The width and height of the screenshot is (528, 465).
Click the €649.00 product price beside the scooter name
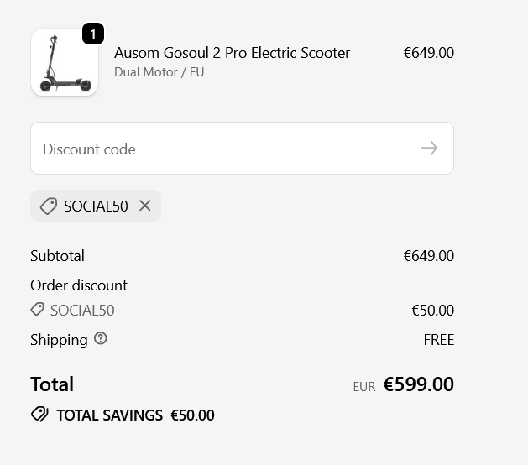click(x=428, y=53)
